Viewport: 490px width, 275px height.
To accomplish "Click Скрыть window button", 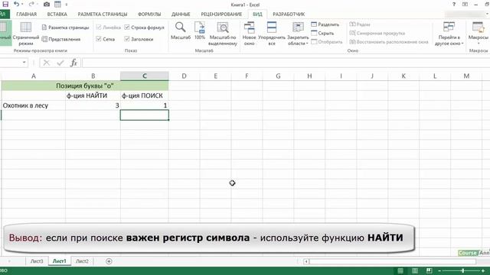I will [322, 33].
